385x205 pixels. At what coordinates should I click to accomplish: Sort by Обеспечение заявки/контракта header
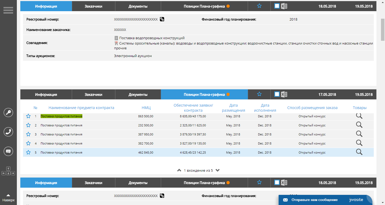pos(193,108)
